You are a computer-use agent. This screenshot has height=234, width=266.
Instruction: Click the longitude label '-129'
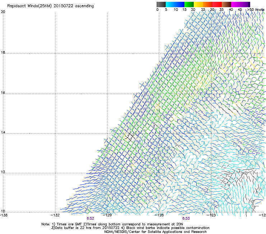tap(107, 215)
